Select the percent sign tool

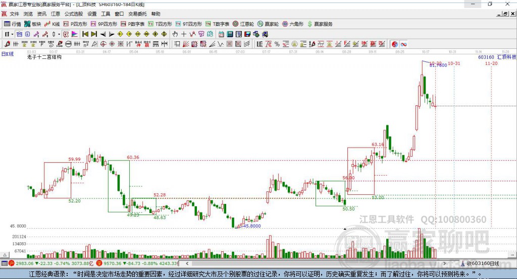277,44
